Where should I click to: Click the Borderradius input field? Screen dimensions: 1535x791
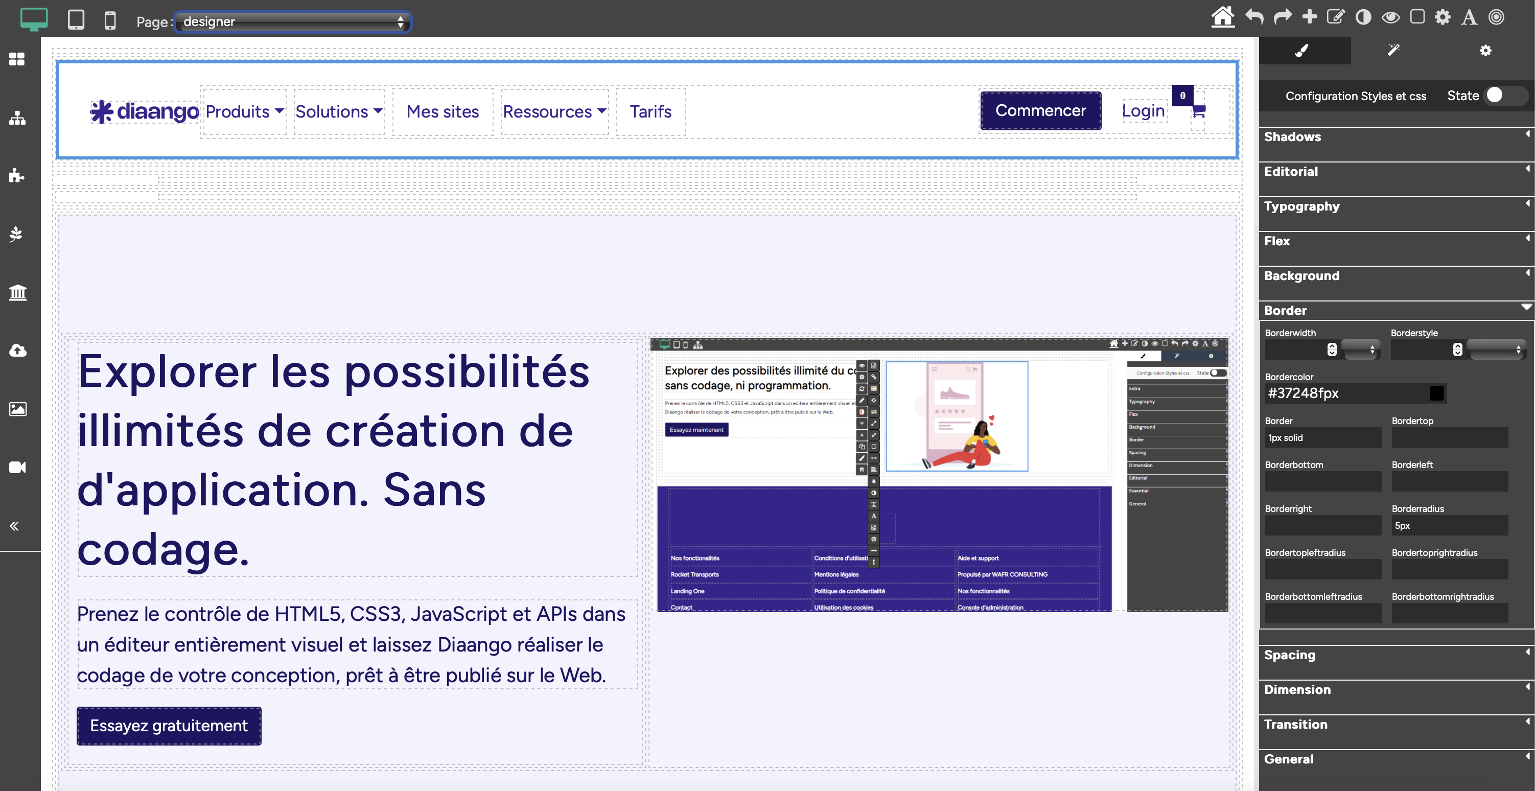click(x=1449, y=526)
